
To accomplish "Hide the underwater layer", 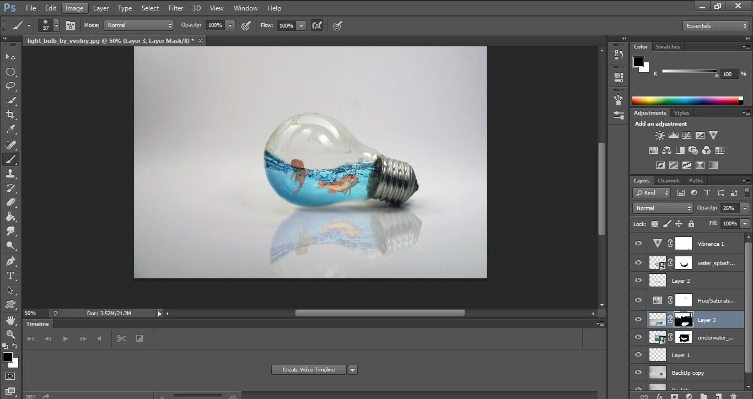I will click(638, 337).
